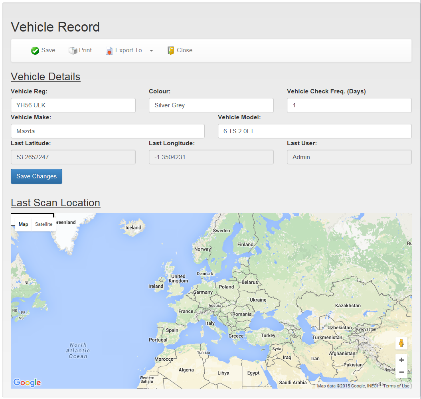Click the green checkmark Save icon

coord(35,51)
